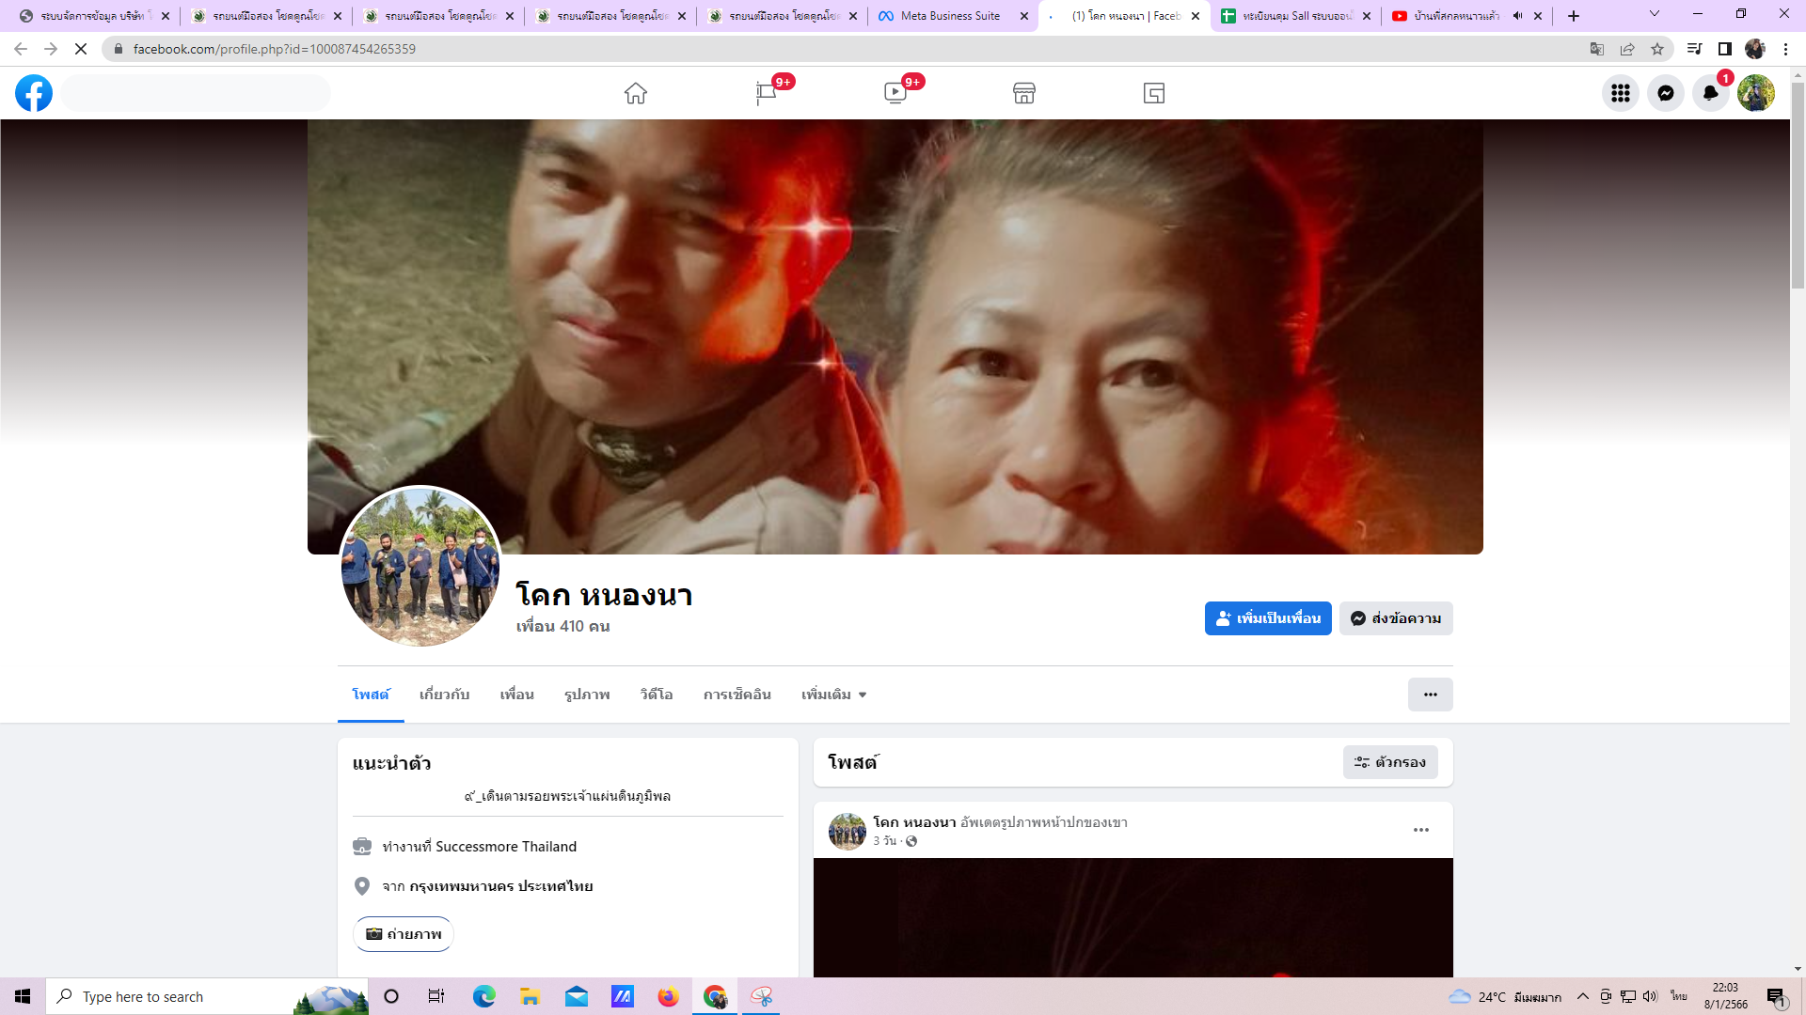
Task: Click the เพิ่มเป็นเพื่อน button
Action: tap(1268, 618)
